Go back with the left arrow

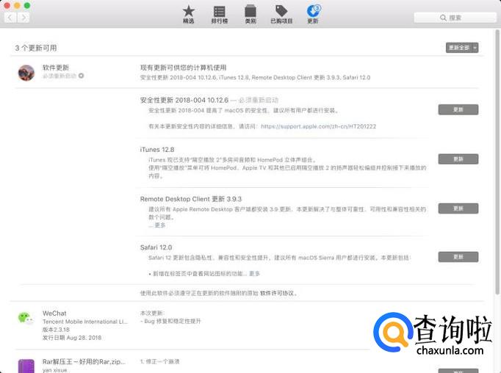click(10, 18)
